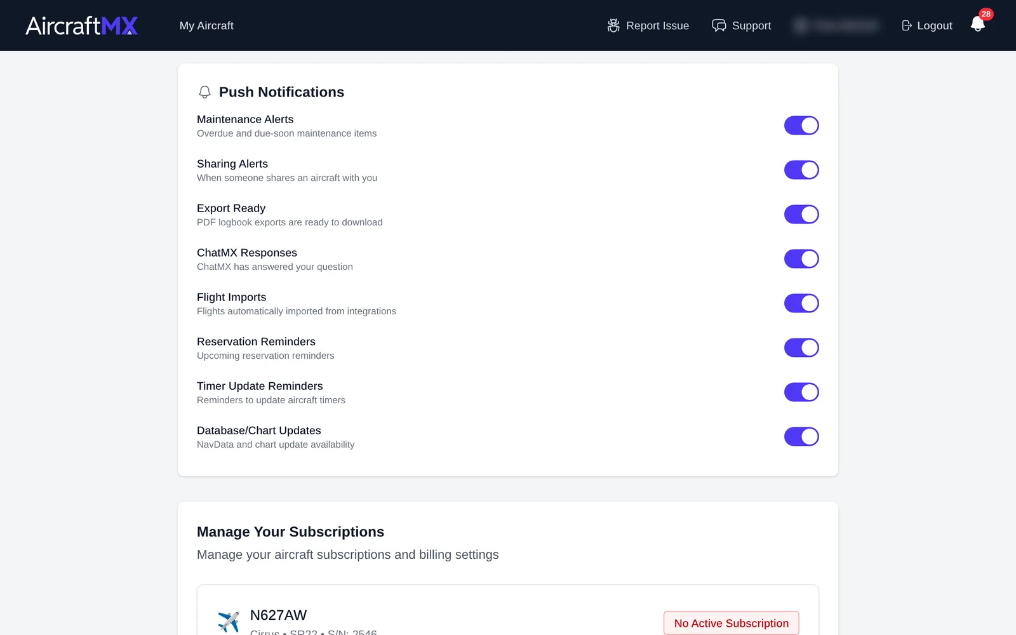1016x635 pixels.
Task: Click 'Flights automatically imported from integrations' text
Action: (x=297, y=311)
